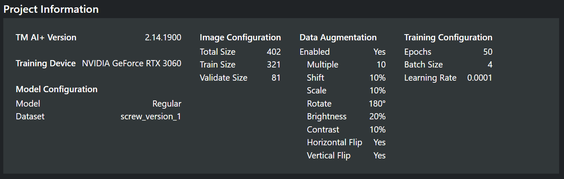This screenshot has width=564, height=179.
Task: Click the Project Information heading
Action: click(51, 9)
